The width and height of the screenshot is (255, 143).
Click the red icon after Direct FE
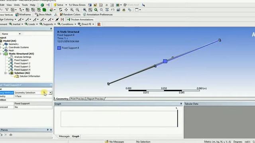point(99,24)
